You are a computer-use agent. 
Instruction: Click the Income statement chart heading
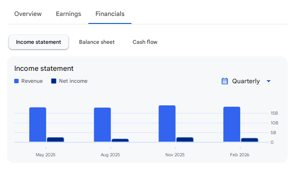pos(44,68)
